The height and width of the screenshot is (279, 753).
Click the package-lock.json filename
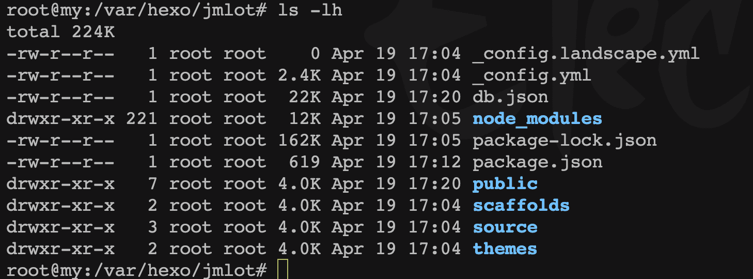[564, 141]
